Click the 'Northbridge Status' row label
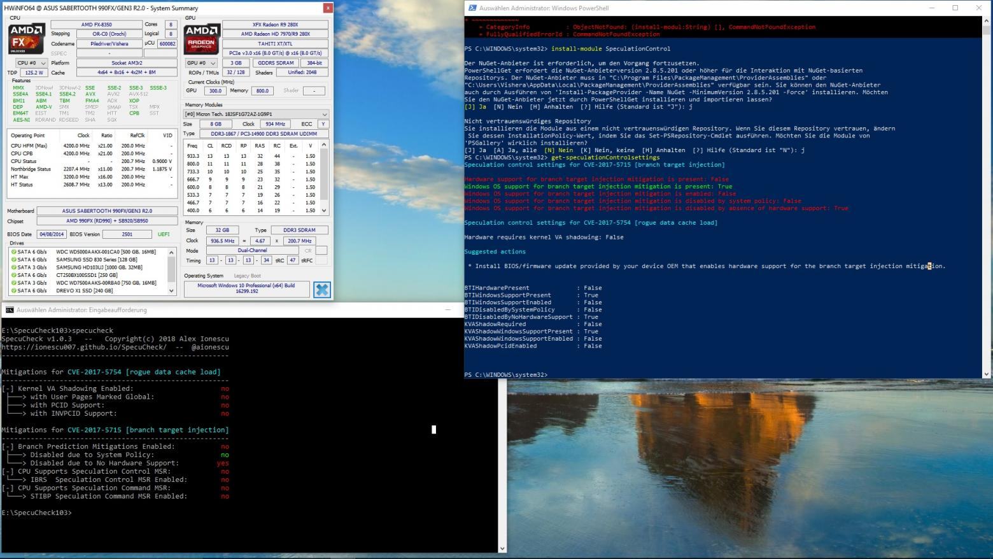This screenshot has height=559, width=993. 31,169
